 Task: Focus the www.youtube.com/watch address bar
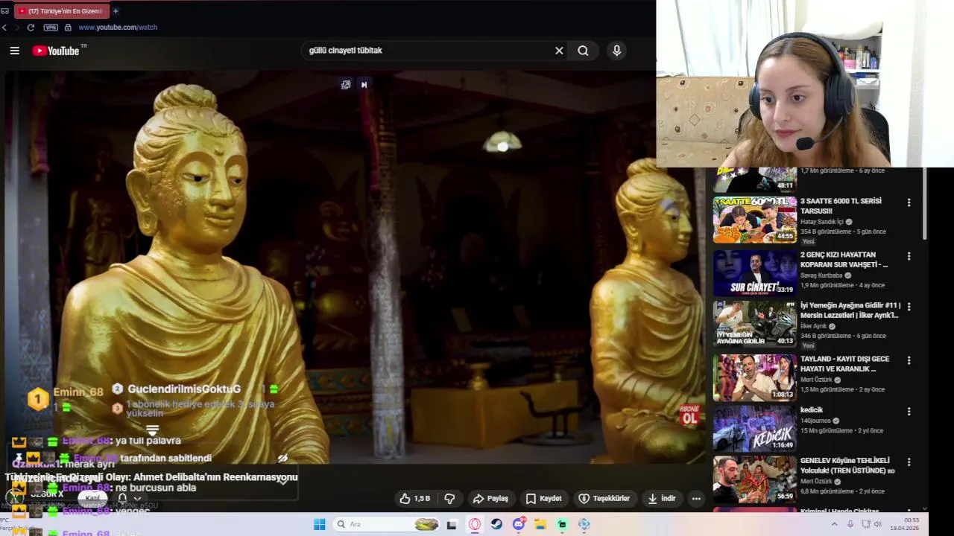click(118, 28)
